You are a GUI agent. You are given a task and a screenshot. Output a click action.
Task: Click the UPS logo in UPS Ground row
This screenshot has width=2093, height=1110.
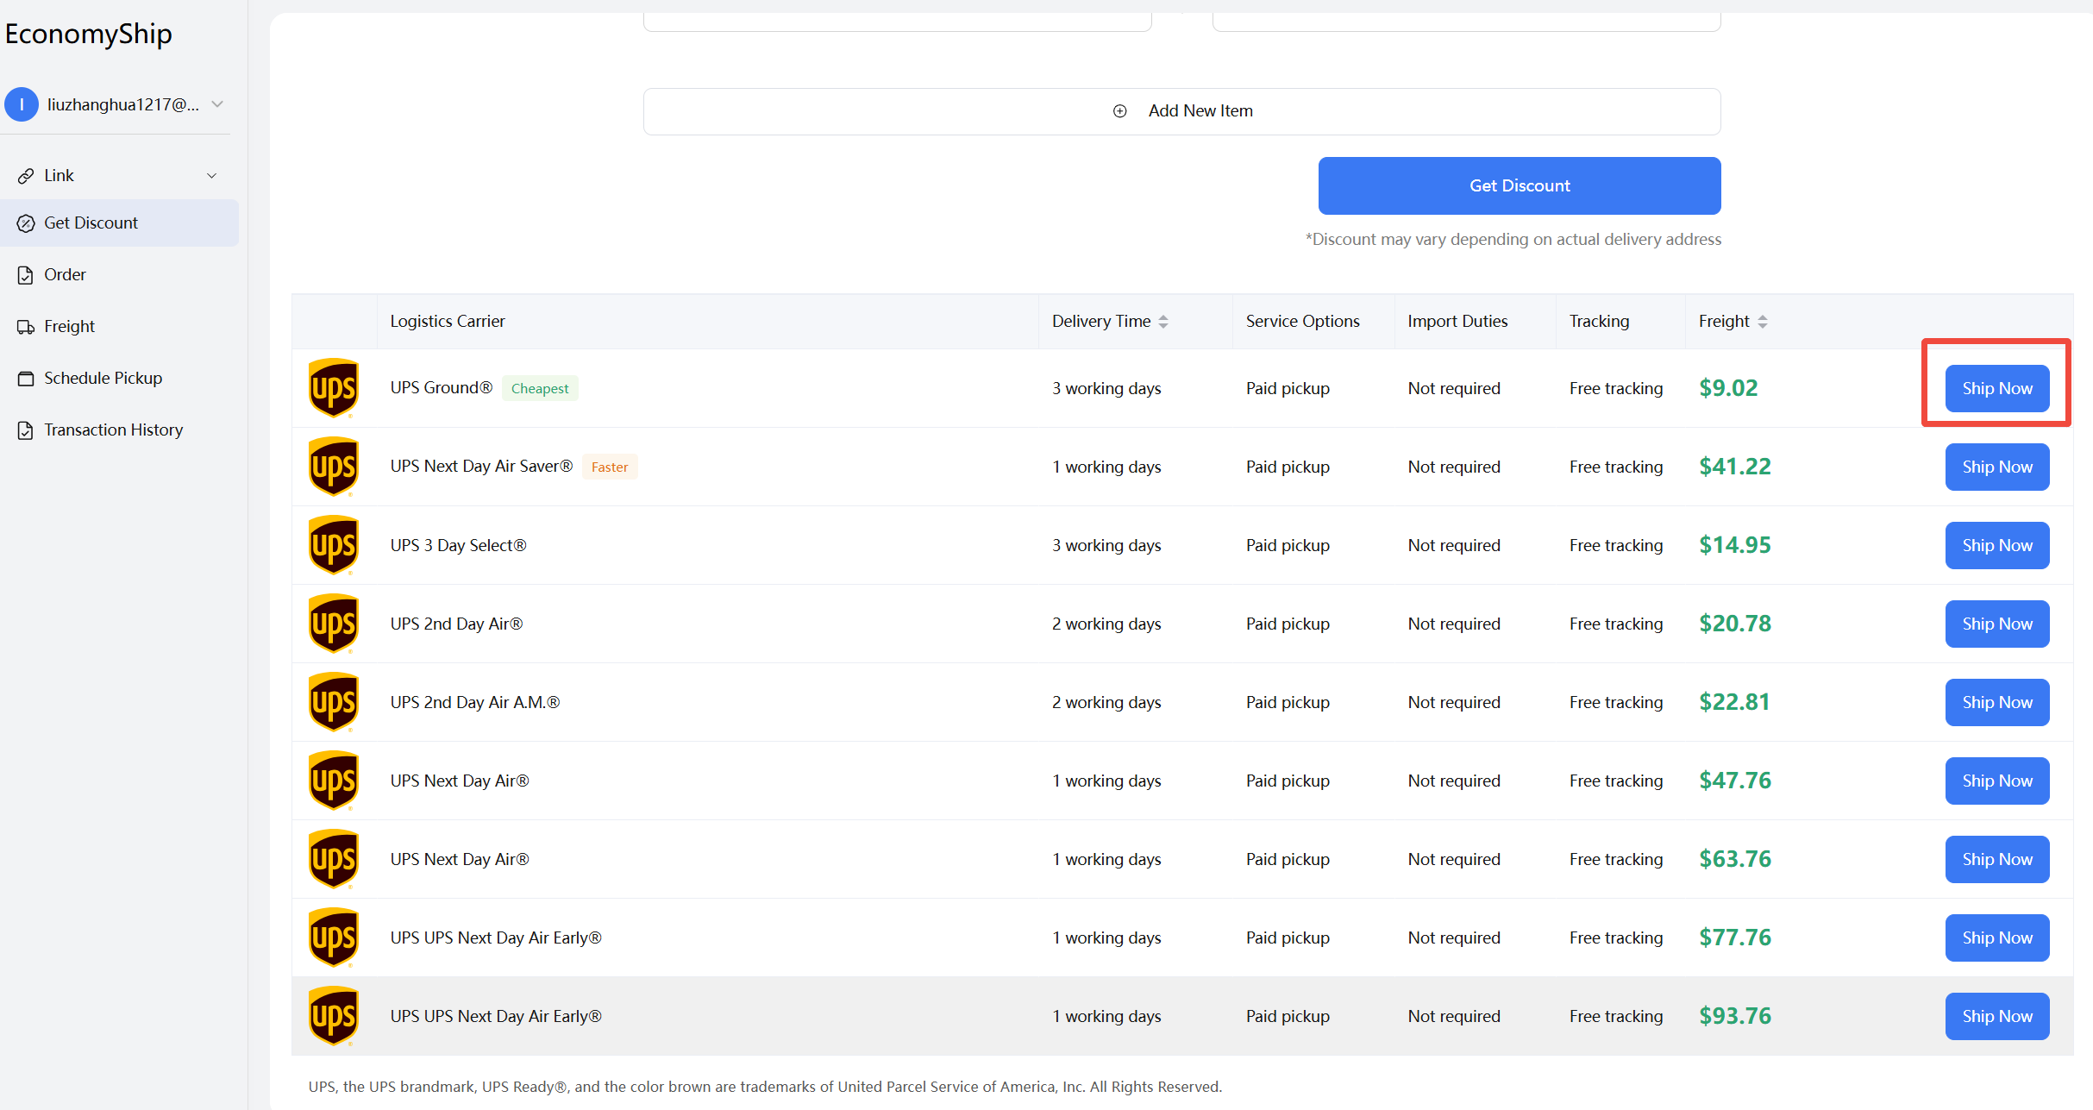333,388
